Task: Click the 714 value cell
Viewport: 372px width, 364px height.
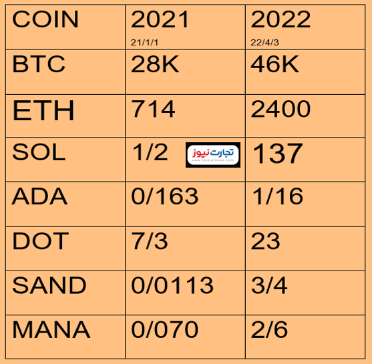Action: (x=185, y=116)
